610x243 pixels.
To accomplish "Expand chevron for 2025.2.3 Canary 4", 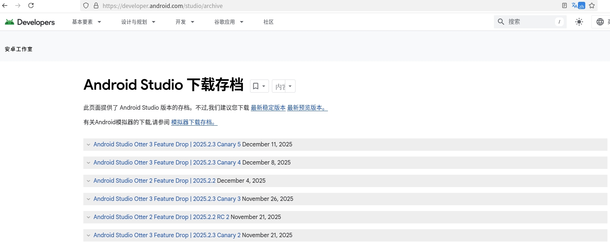I will (x=88, y=163).
